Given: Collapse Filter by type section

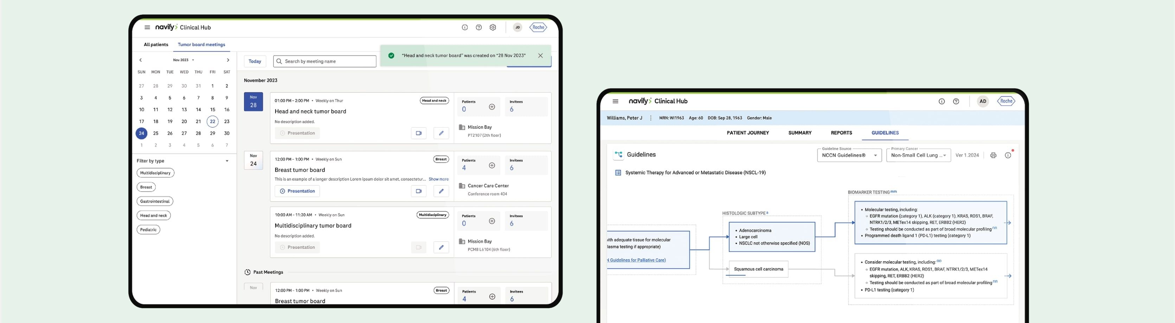Looking at the screenshot, I should coord(227,161).
